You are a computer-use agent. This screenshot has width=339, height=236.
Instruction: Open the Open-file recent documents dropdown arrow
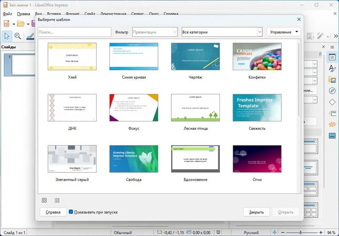(x=28, y=24)
